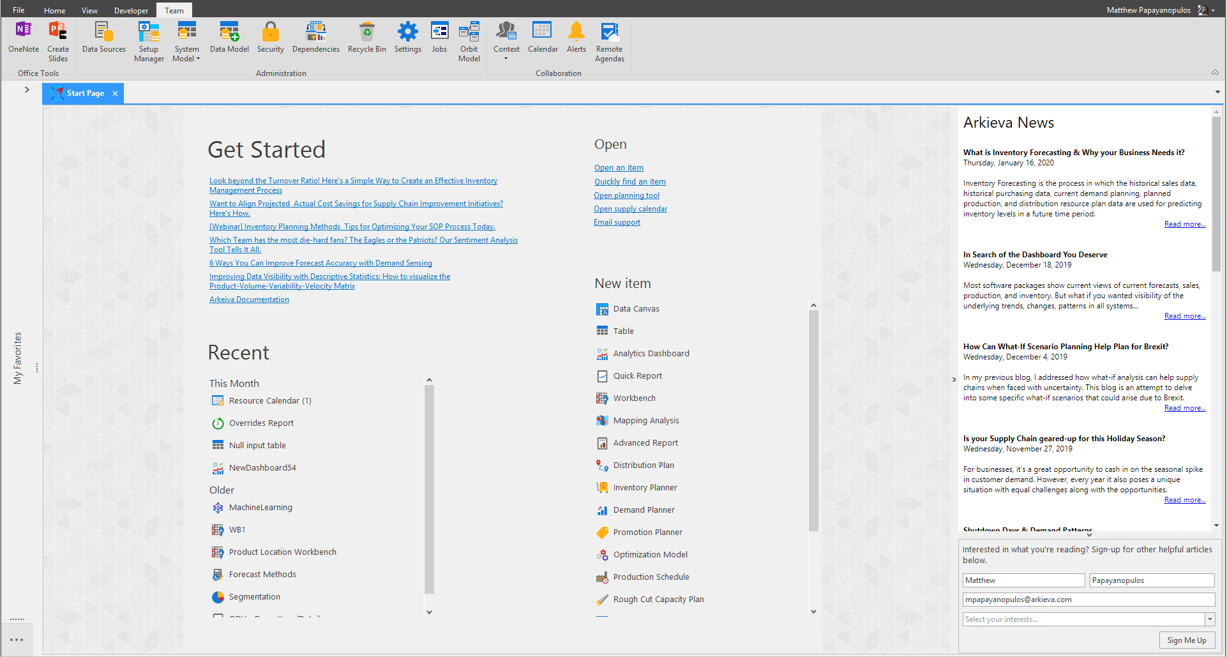Click the Sign Me Up button
The image size is (1227, 657).
(x=1187, y=640)
